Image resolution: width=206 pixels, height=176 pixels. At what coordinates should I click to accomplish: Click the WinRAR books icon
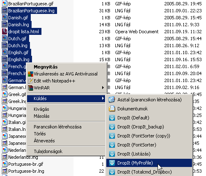30,88
